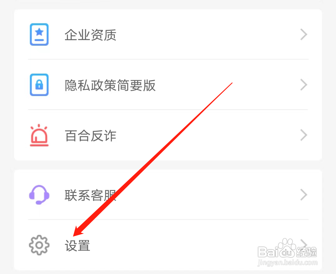This screenshot has width=336, height=274.
Task: Open 设置 by its text label
Action: coord(77,245)
